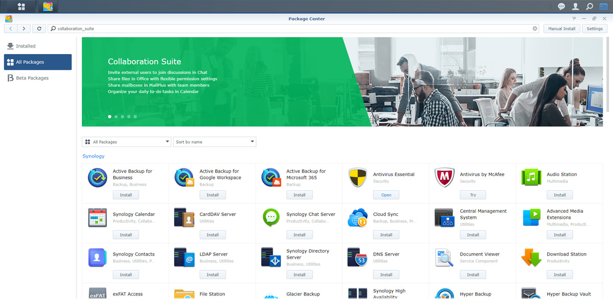613x299 pixels.
Task: Click the Antivirus Essential shield icon
Action: (x=358, y=178)
